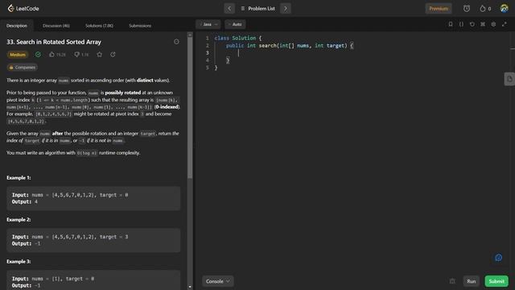Click the icon left of Run
This screenshot has width=515, height=290.
coord(452,281)
